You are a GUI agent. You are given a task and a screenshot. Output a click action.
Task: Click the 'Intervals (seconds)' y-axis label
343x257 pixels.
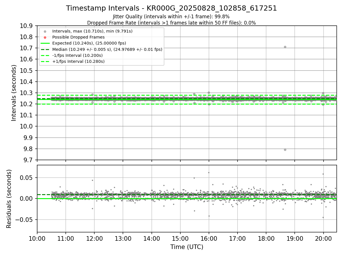(x=14, y=93)
